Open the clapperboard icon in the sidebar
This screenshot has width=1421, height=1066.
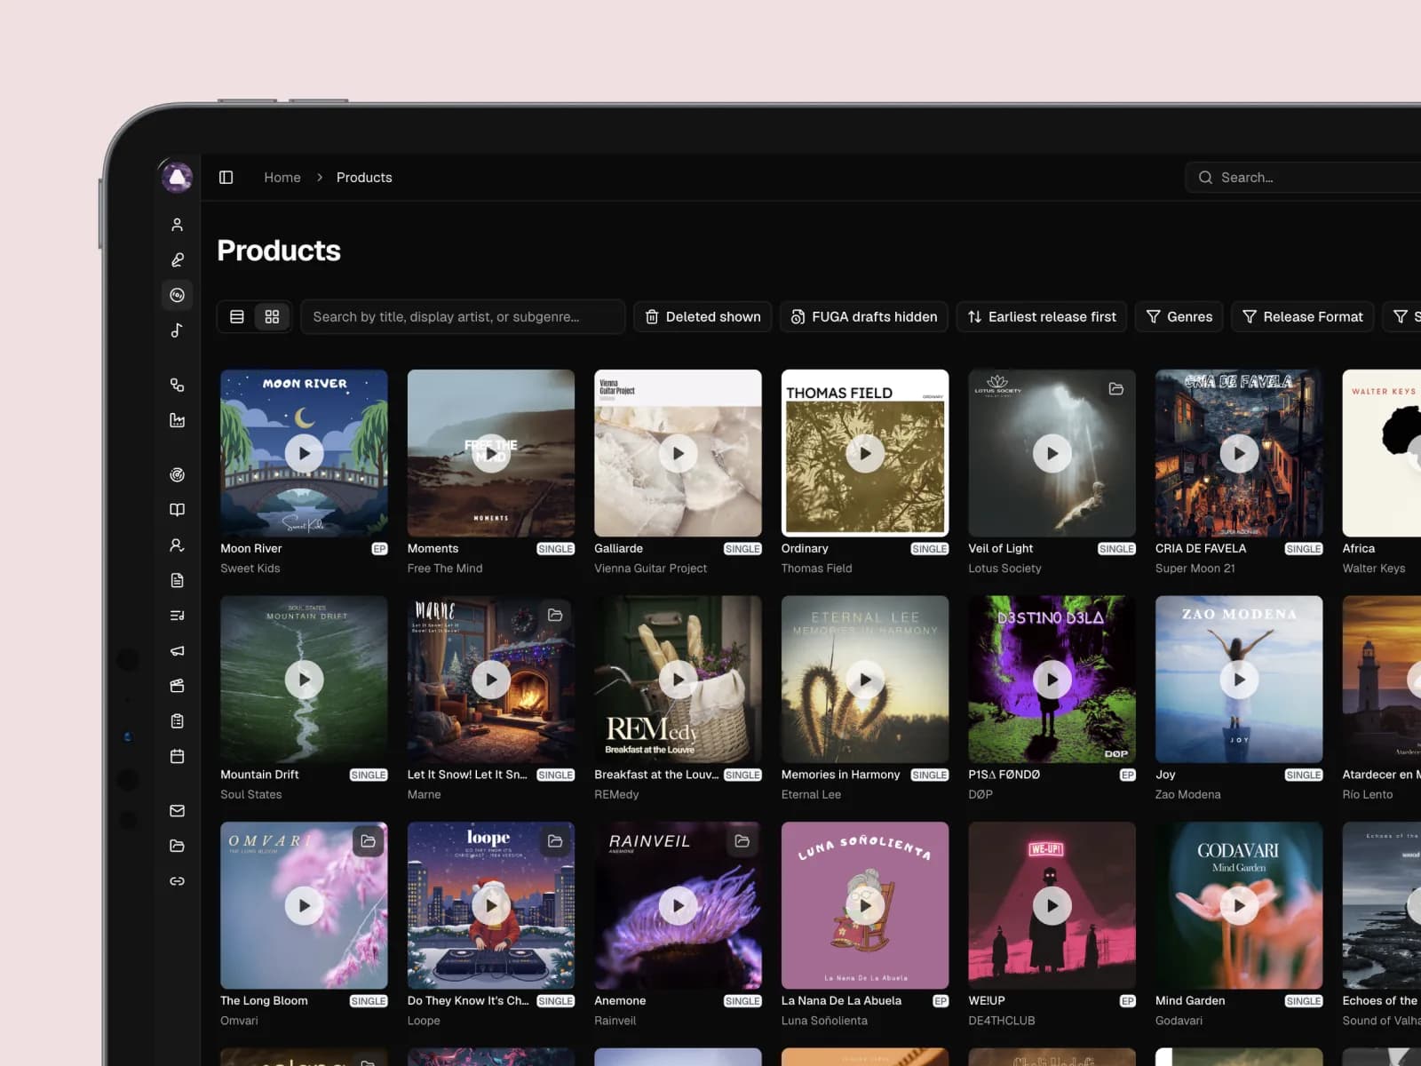[x=177, y=686]
